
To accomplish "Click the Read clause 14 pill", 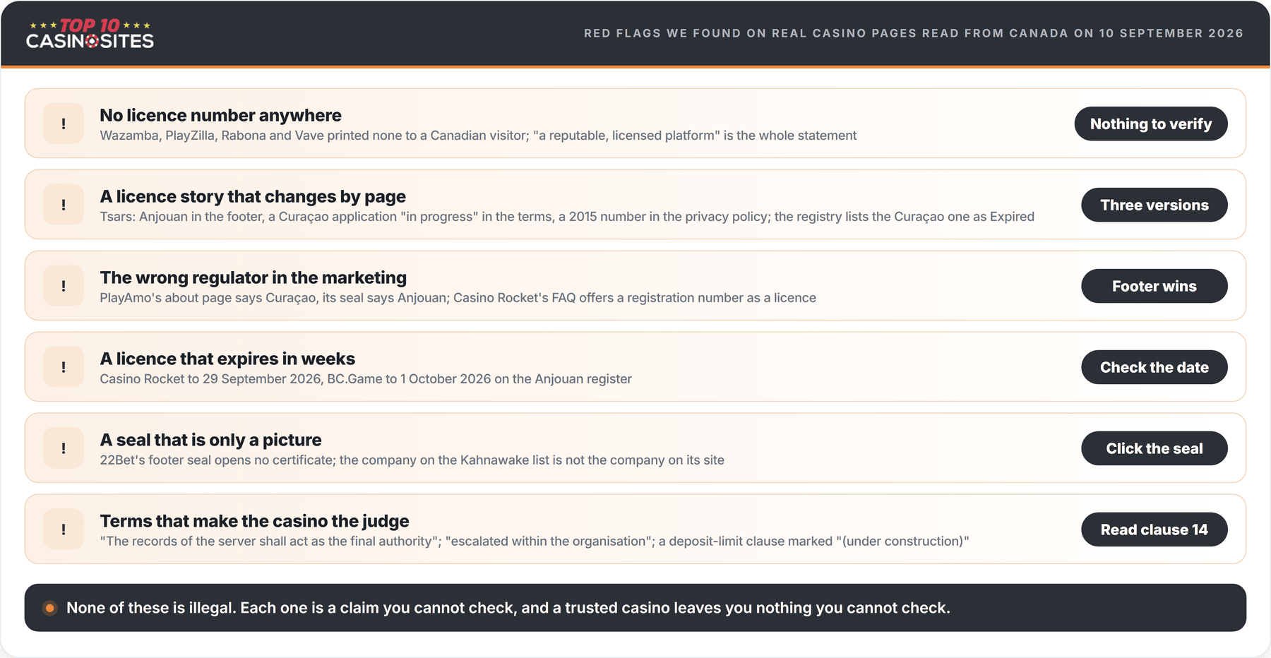I will tap(1154, 530).
